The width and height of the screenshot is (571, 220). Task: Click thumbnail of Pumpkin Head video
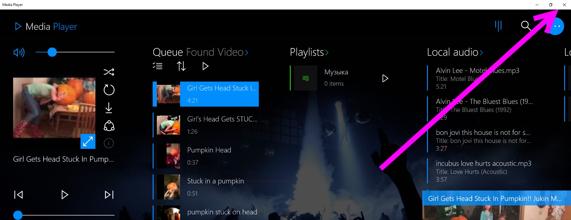coord(168,156)
